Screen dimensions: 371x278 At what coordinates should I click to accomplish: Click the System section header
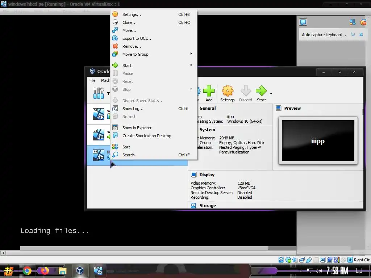click(x=207, y=130)
